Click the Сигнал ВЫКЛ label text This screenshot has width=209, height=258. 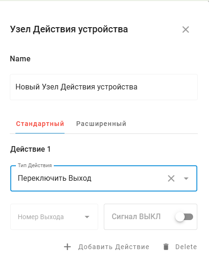(x=136, y=217)
